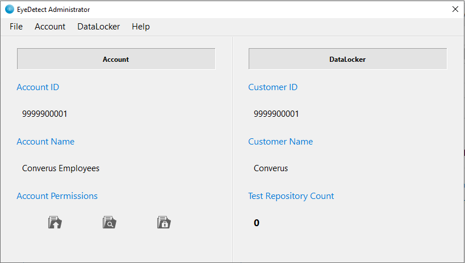Click the upload permission icon
The height and width of the screenshot is (263, 465).
[55, 222]
